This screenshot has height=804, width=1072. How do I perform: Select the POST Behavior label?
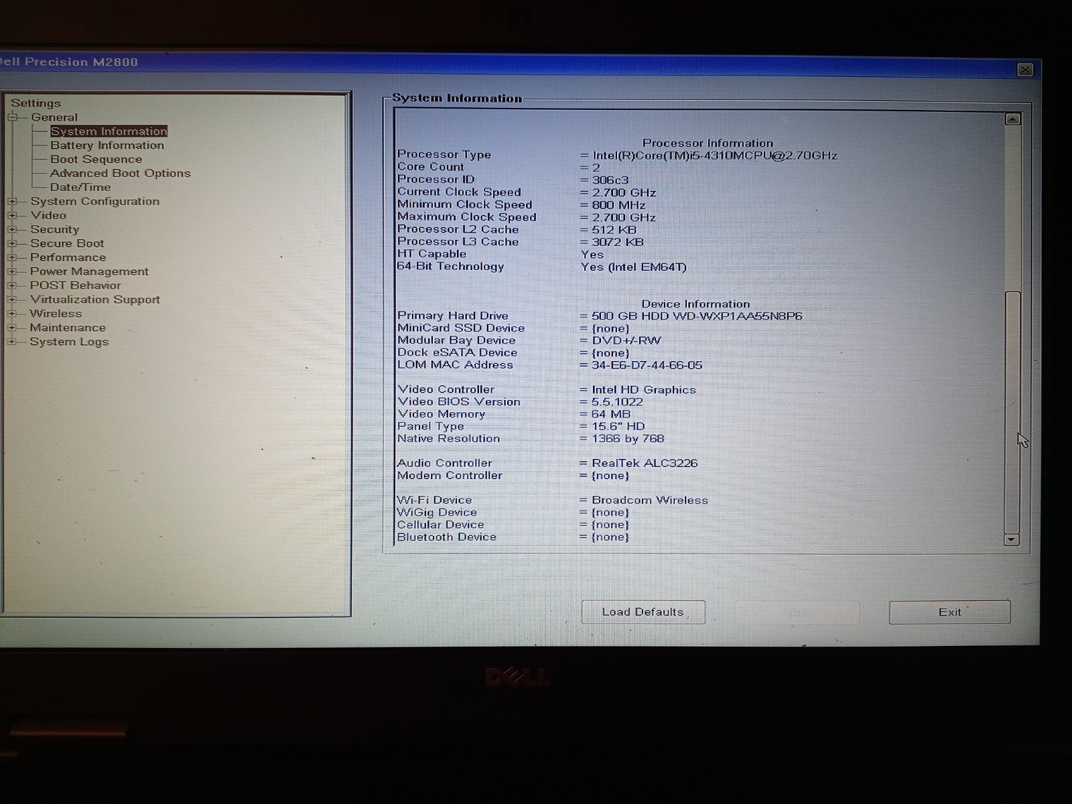point(75,285)
